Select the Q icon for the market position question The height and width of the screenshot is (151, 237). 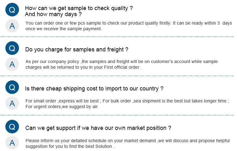tap(12, 127)
